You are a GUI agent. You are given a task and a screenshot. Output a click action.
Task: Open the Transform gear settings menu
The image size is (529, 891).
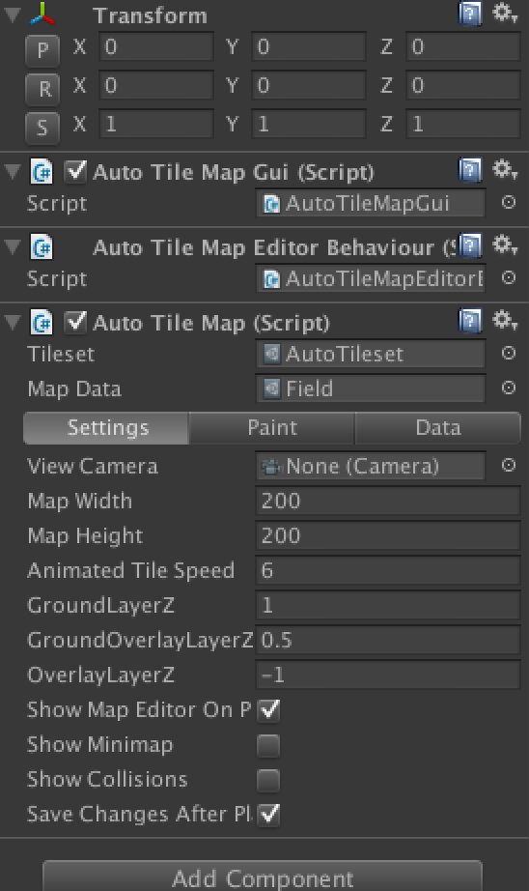(504, 14)
